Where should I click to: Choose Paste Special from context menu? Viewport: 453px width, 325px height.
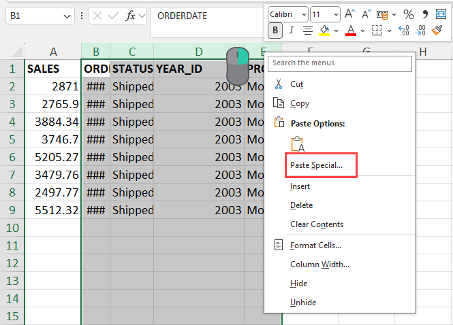click(x=316, y=165)
